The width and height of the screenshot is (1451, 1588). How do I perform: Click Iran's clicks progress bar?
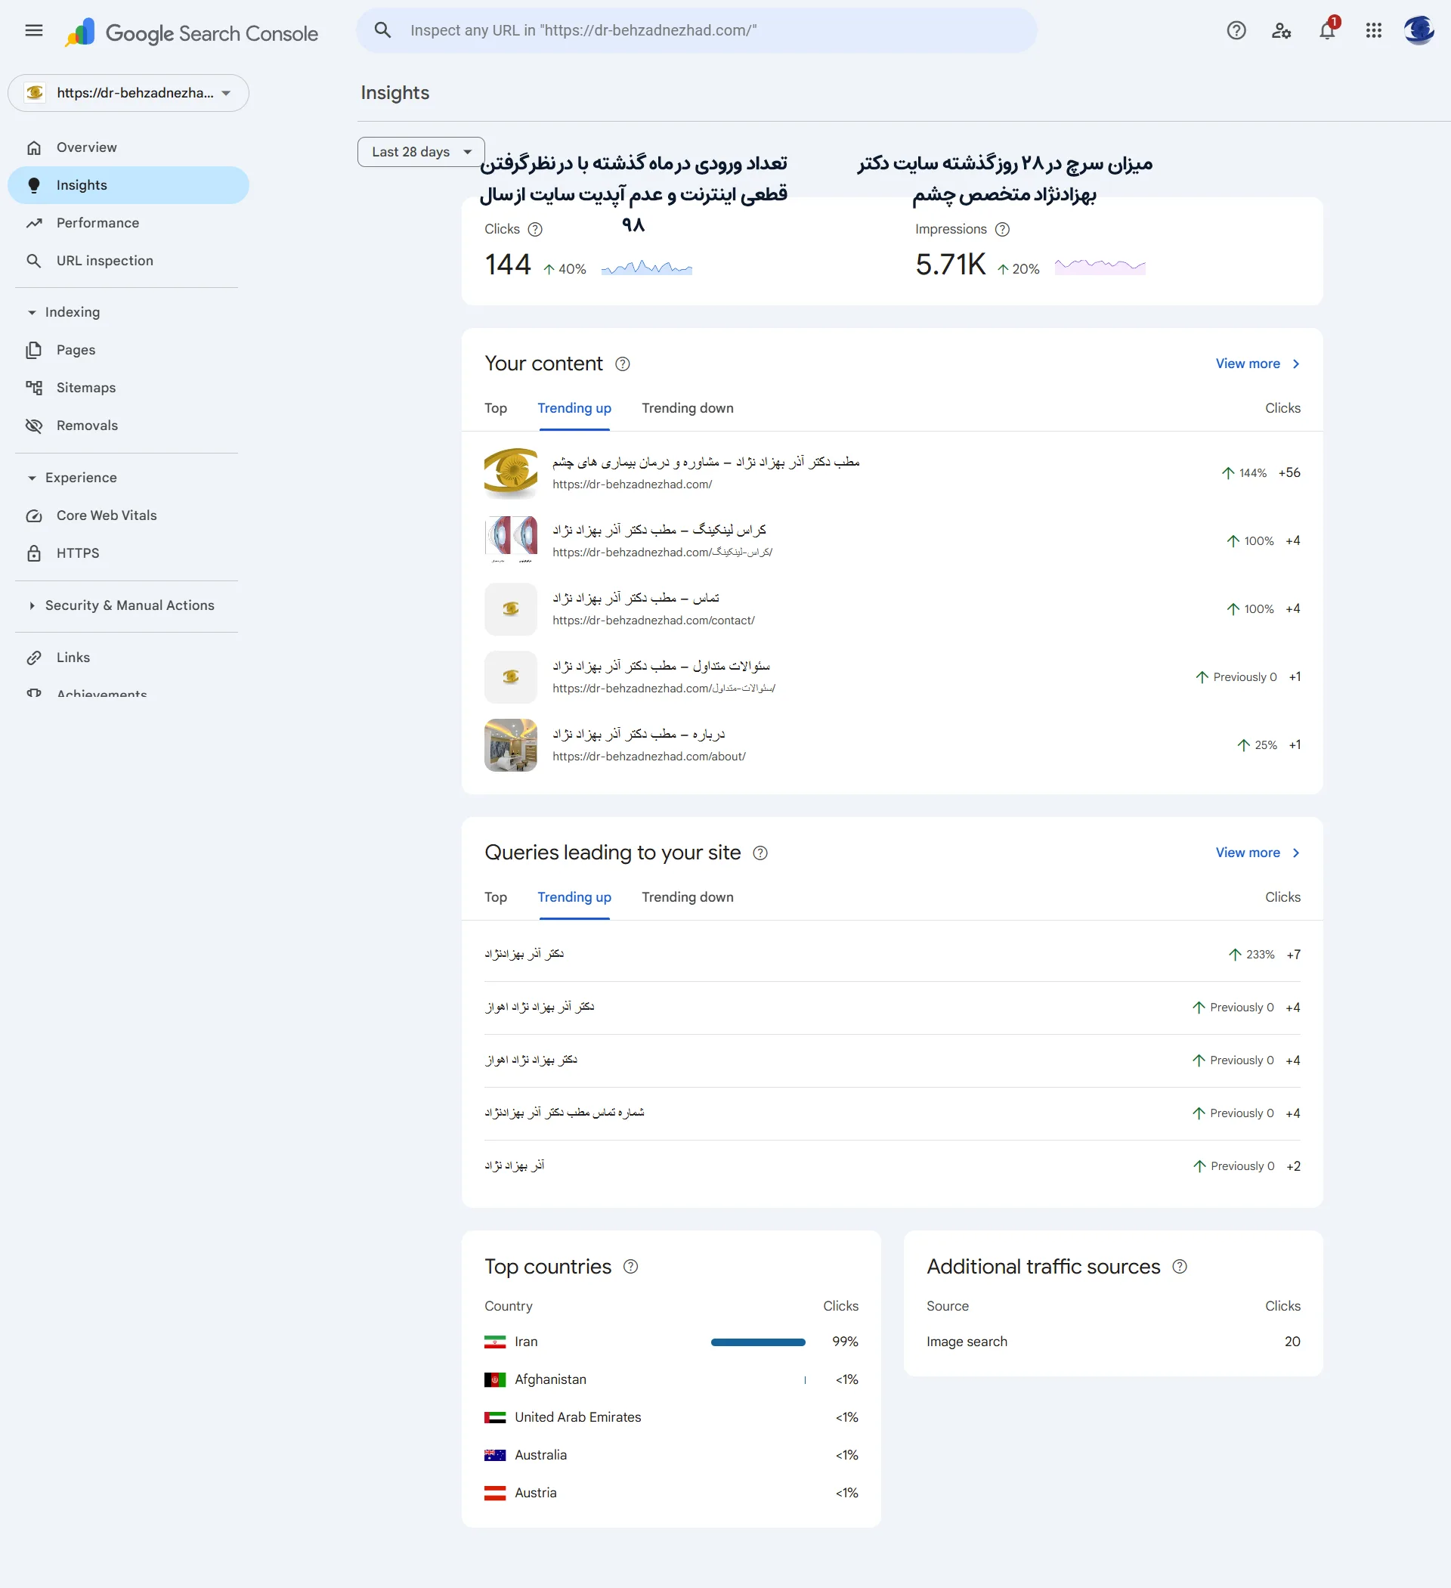point(758,1342)
